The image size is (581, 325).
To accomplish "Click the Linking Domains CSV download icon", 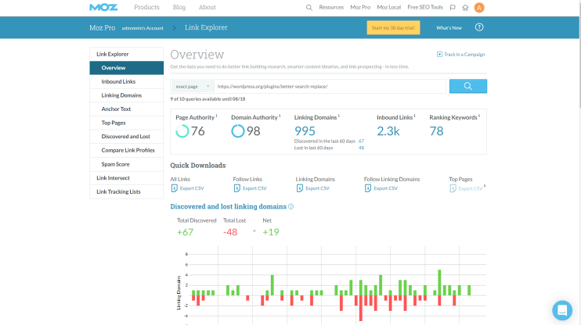I will (x=300, y=188).
